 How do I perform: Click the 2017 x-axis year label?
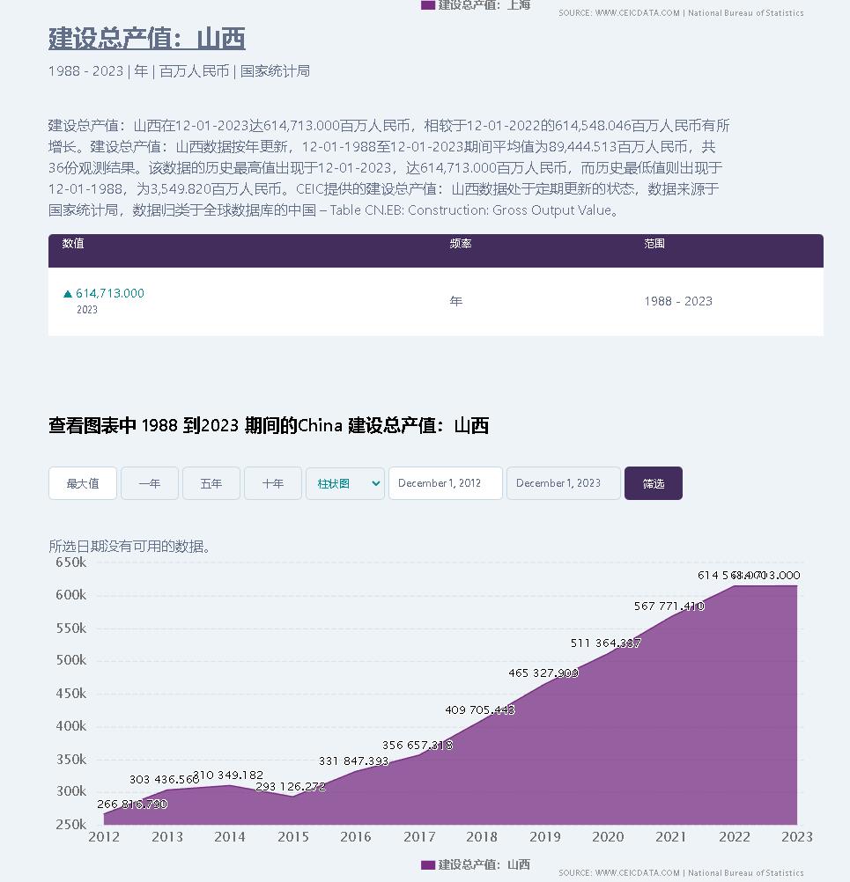tap(419, 836)
